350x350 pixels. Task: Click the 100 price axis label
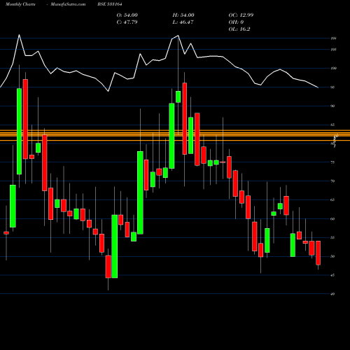tap(333, 69)
